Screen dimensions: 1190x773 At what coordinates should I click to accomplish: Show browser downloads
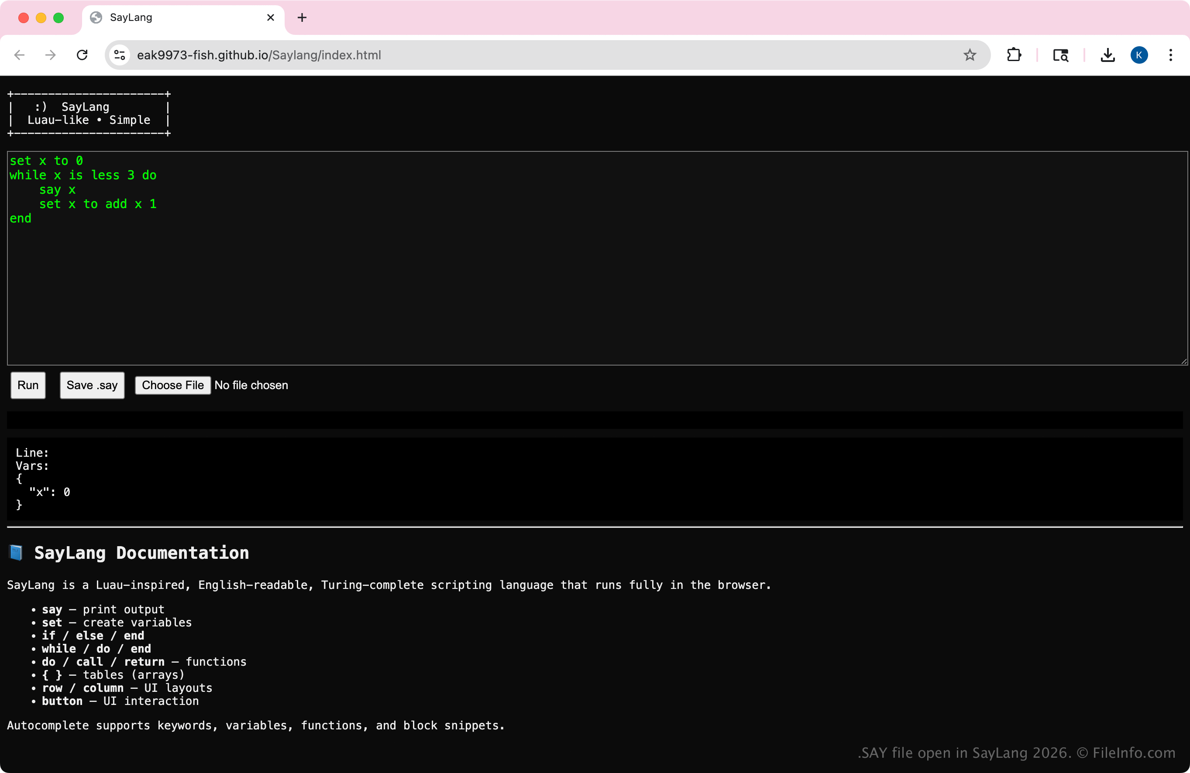(1107, 55)
